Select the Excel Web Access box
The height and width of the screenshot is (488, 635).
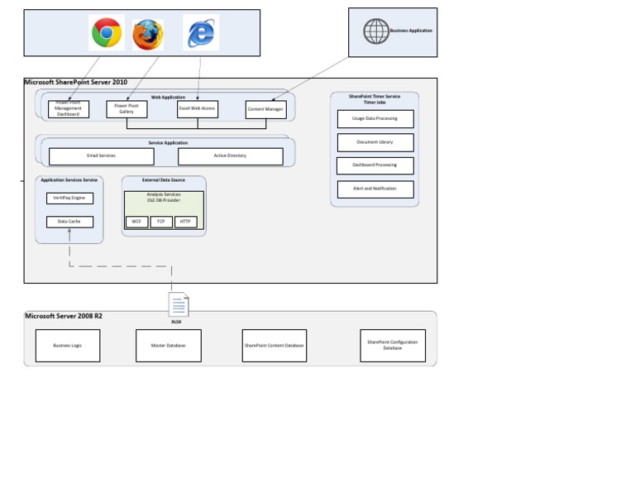tap(198, 109)
